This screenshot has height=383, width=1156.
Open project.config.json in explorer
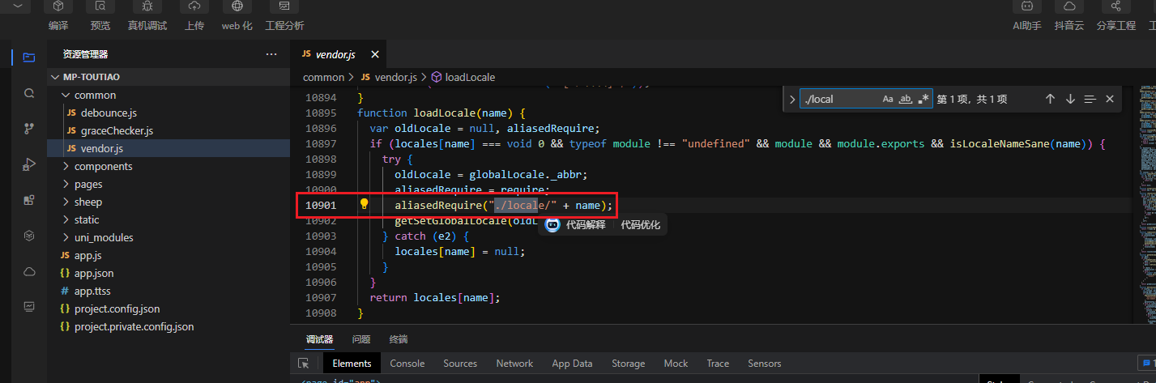click(117, 309)
